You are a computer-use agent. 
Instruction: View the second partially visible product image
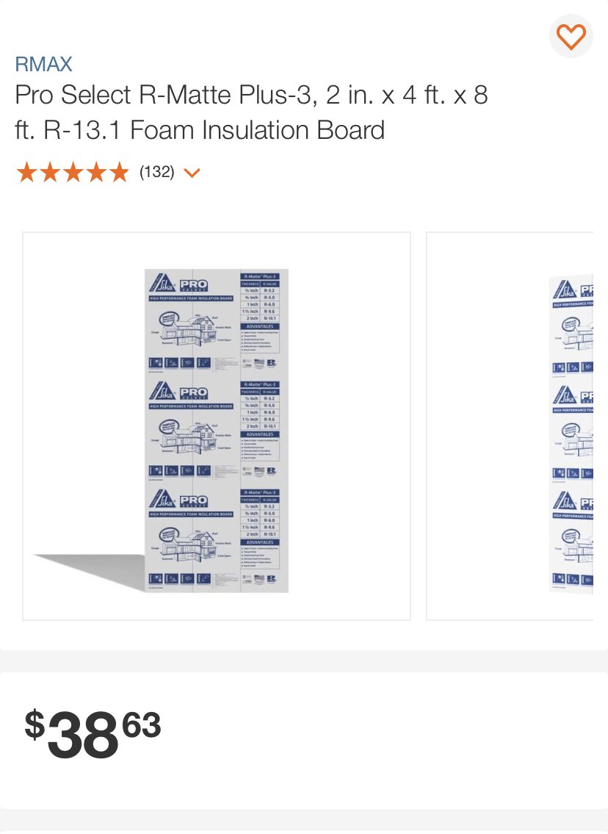click(x=510, y=426)
